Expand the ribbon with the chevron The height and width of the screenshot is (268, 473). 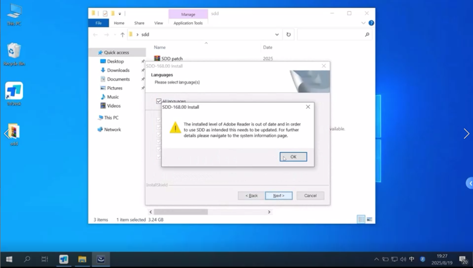click(363, 23)
